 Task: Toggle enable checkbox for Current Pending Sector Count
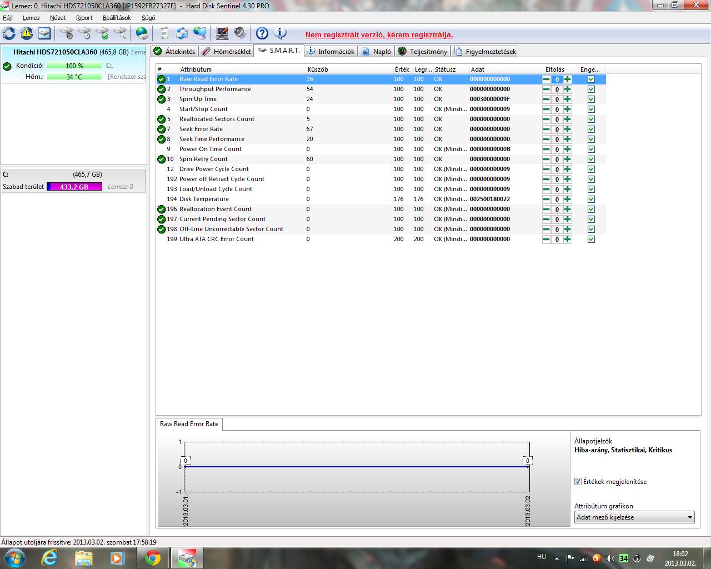[x=591, y=219]
